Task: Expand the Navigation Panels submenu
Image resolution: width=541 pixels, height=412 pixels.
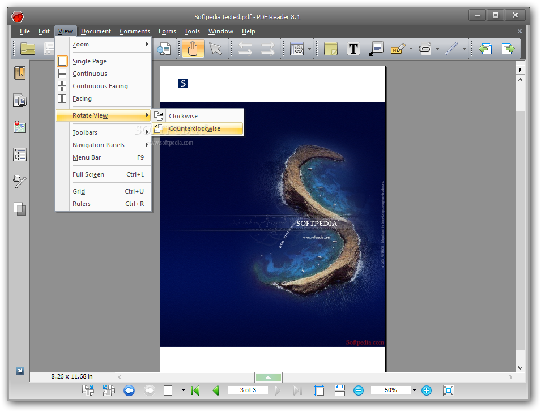Action: (x=104, y=145)
